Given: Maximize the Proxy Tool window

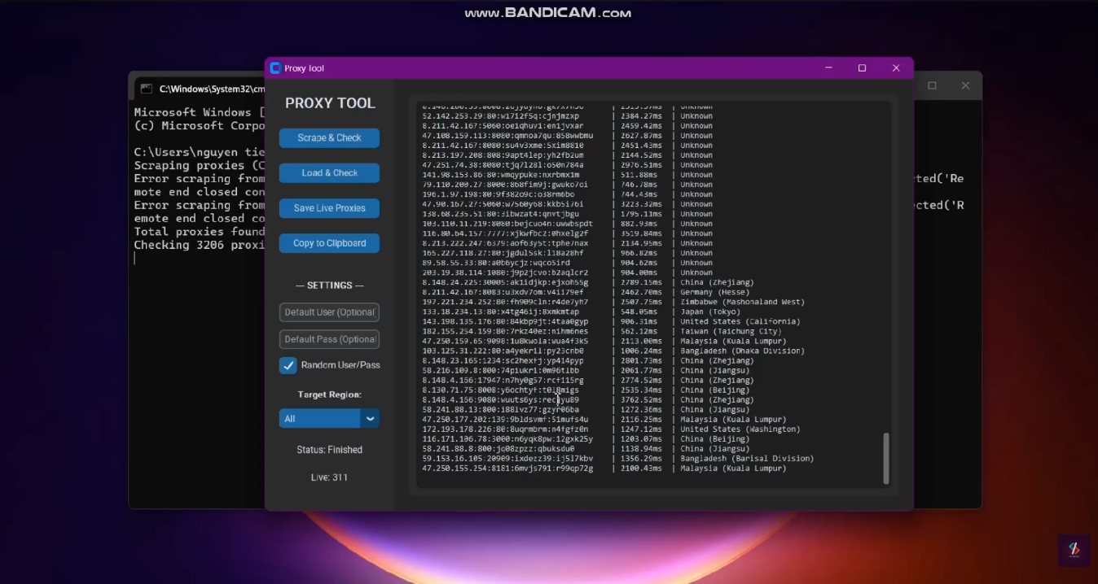Looking at the screenshot, I should [862, 68].
